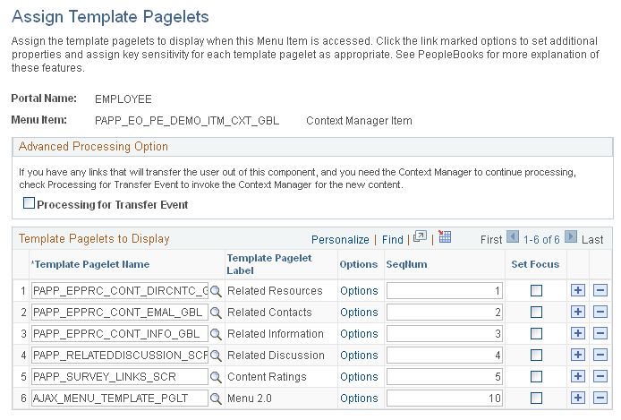This screenshot has width=621, height=420.
Task: Click SeqNum field with value 10
Action: pos(445,398)
